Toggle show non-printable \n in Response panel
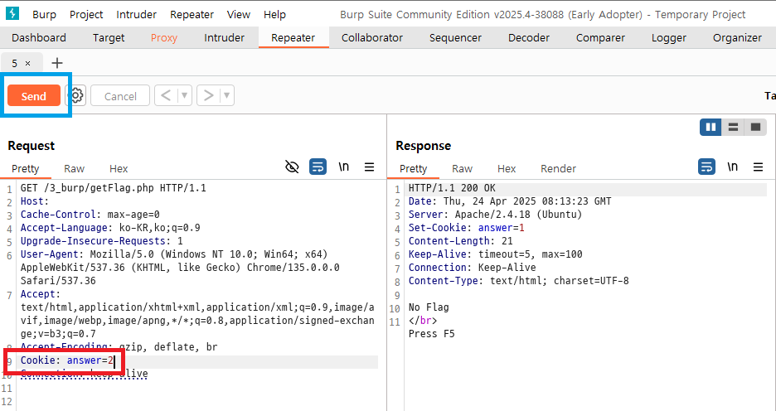Screen dimensions: 776x411 tap(732, 167)
